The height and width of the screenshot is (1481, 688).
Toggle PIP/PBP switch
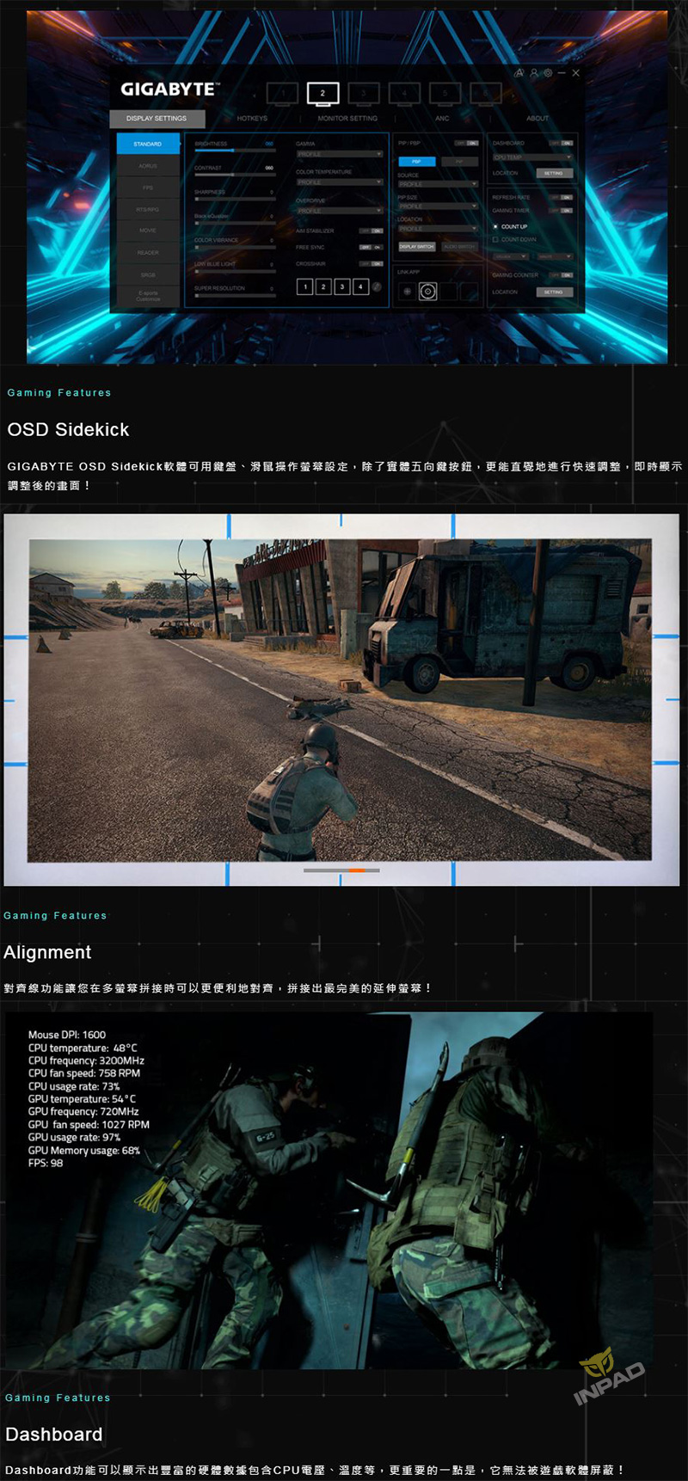(466, 143)
